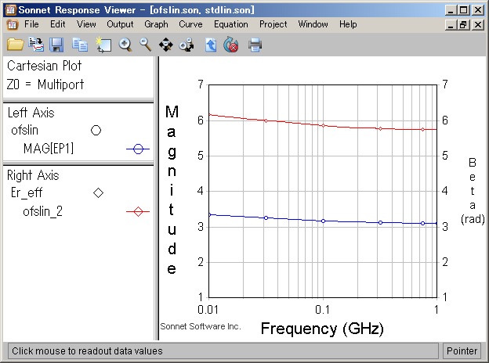Select ofslin_2 curve in legend
The width and height of the screenshot is (489, 363).
pos(43,212)
